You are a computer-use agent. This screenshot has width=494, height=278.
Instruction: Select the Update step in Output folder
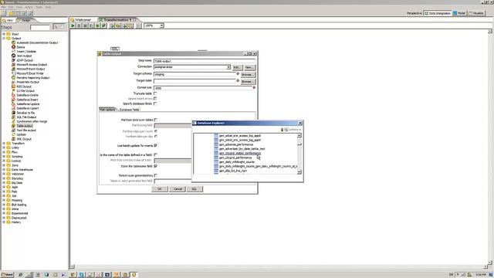tap(21, 134)
